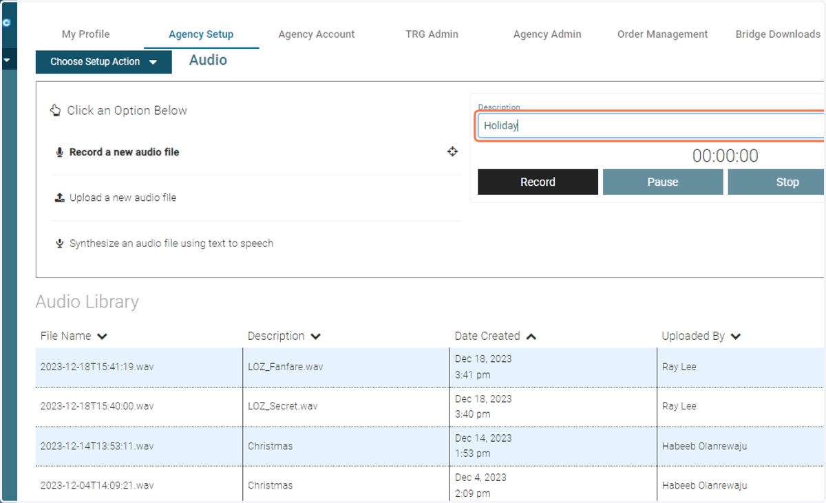
Task: Go to the TRG Admin tab
Action: pos(432,34)
